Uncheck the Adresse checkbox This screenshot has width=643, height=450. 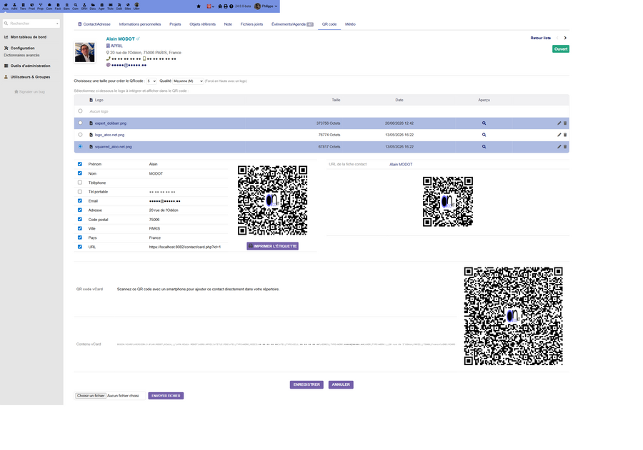click(80, 210)
